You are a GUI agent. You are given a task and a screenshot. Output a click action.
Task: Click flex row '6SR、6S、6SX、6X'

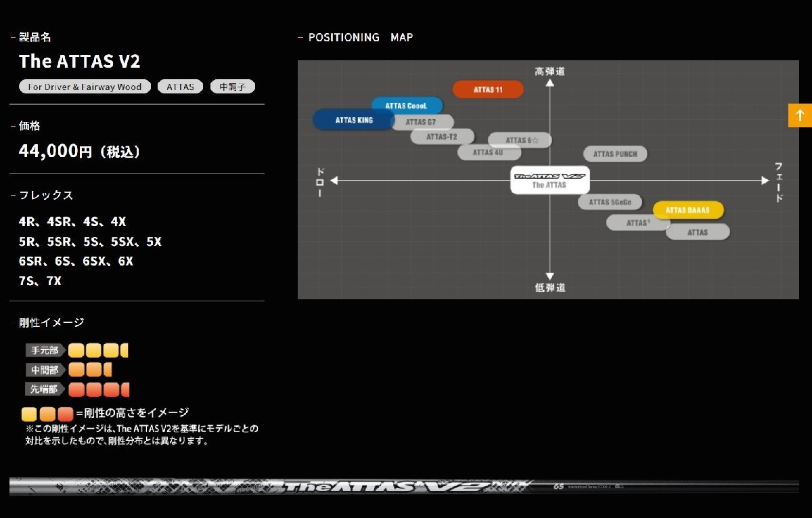(x=76, y=261)
